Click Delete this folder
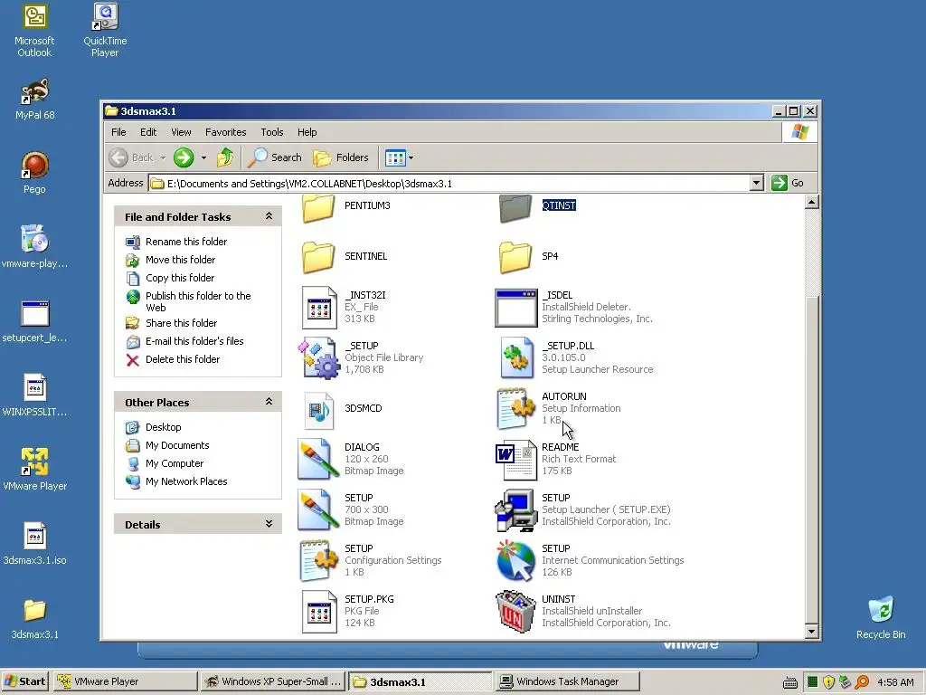Image resolution: width=926 pixels, height=695 pixels. click(x=183, y=359)
